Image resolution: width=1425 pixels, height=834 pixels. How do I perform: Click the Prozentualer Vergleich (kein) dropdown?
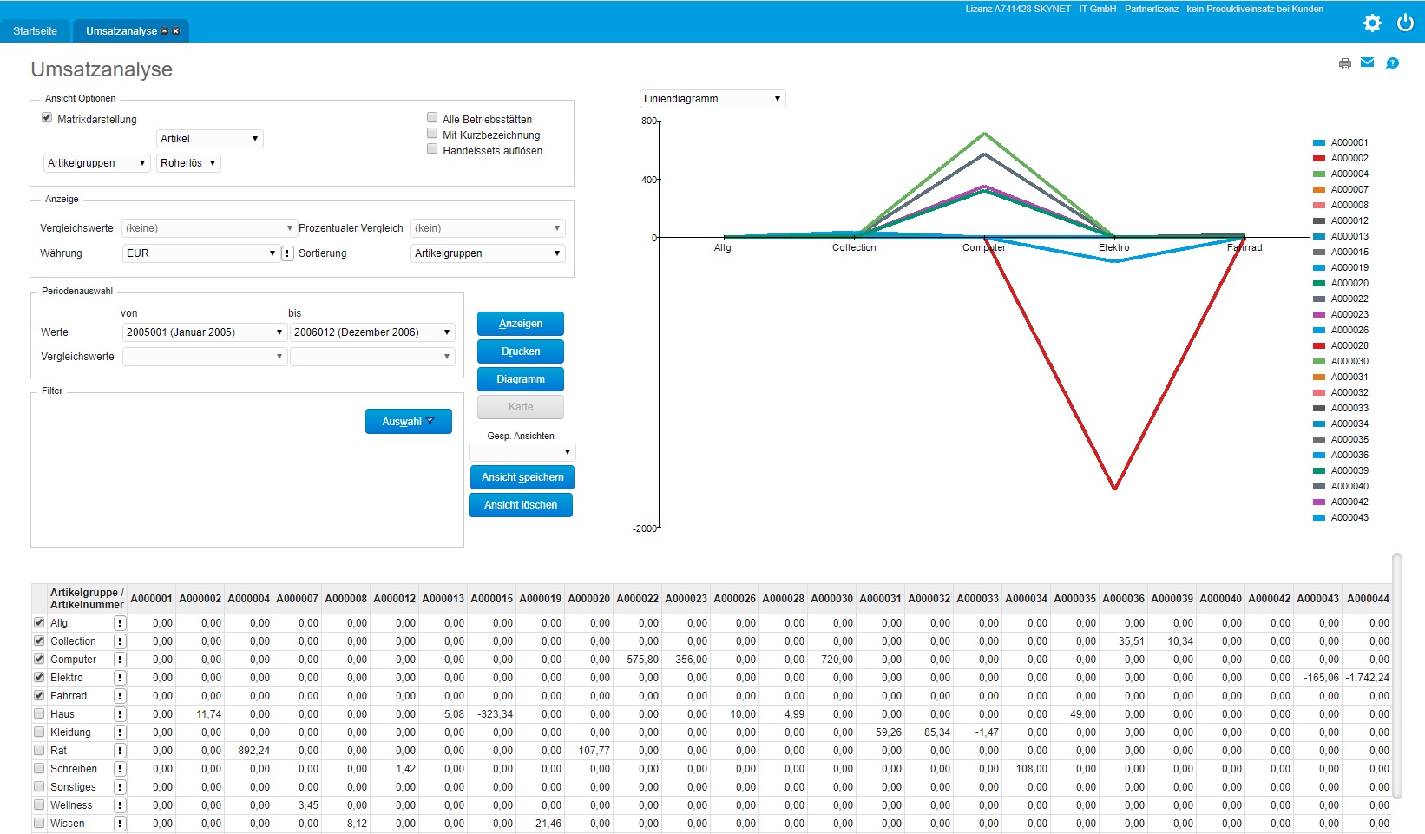[488, 228]
